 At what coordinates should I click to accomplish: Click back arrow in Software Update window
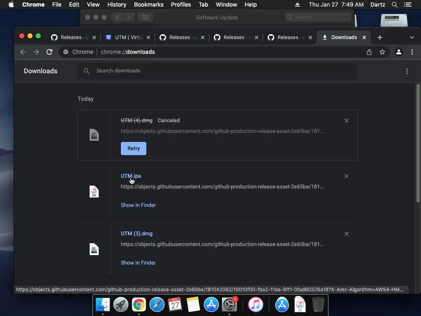pyautogui.click(x=117, y=17)
